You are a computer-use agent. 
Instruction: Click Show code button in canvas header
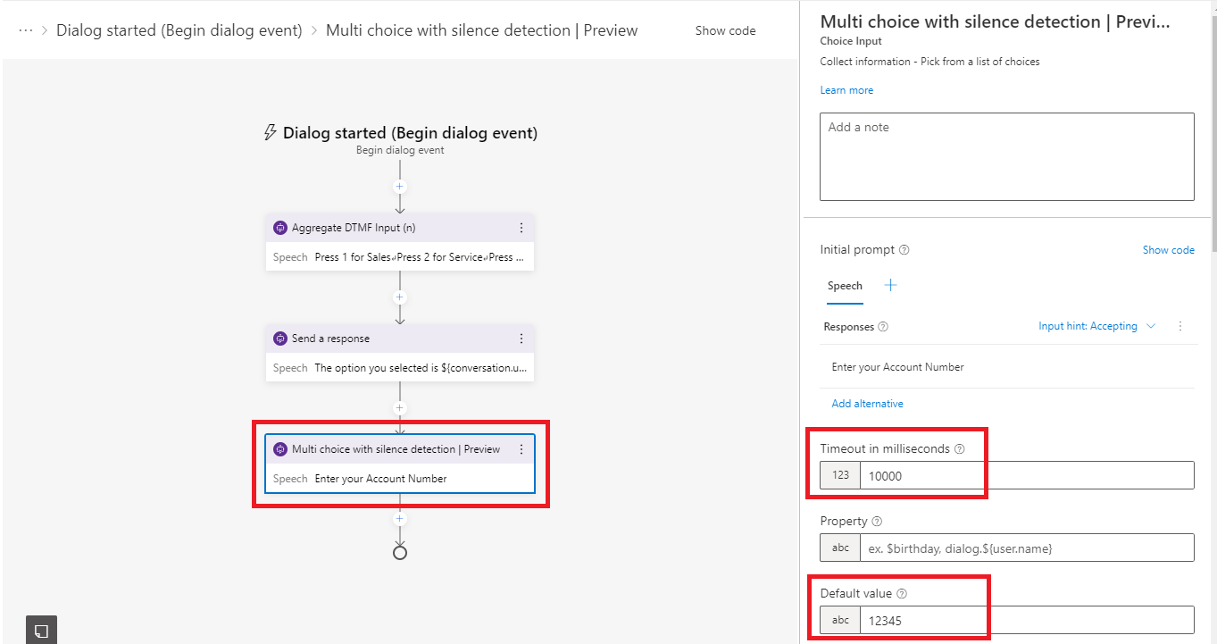[x=725, y=30]
